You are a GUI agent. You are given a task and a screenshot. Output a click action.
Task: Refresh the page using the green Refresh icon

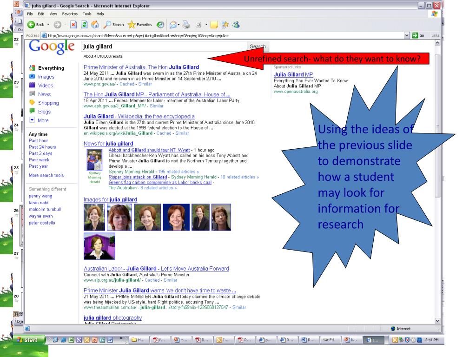(x=85, y=25)
